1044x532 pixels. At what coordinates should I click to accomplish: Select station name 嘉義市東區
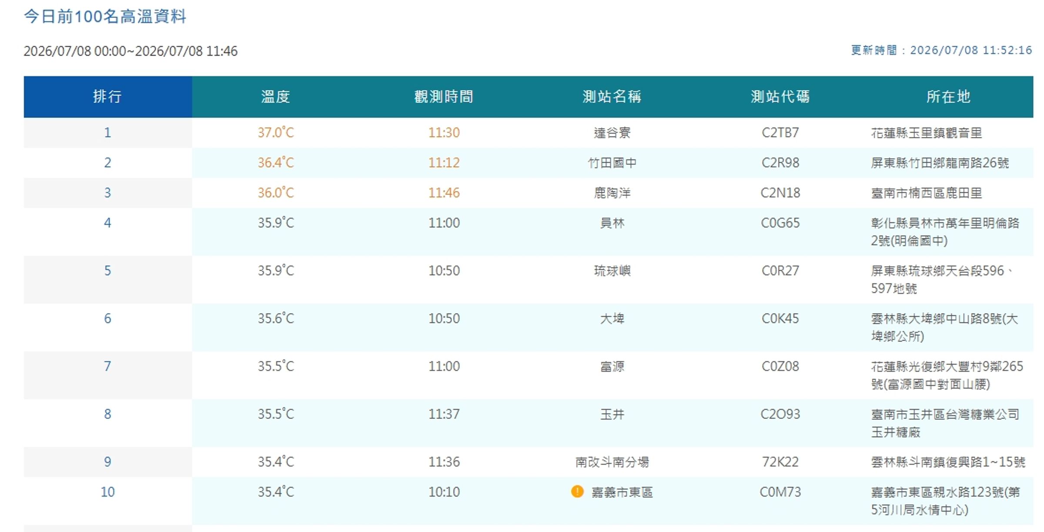coord(622,492)
